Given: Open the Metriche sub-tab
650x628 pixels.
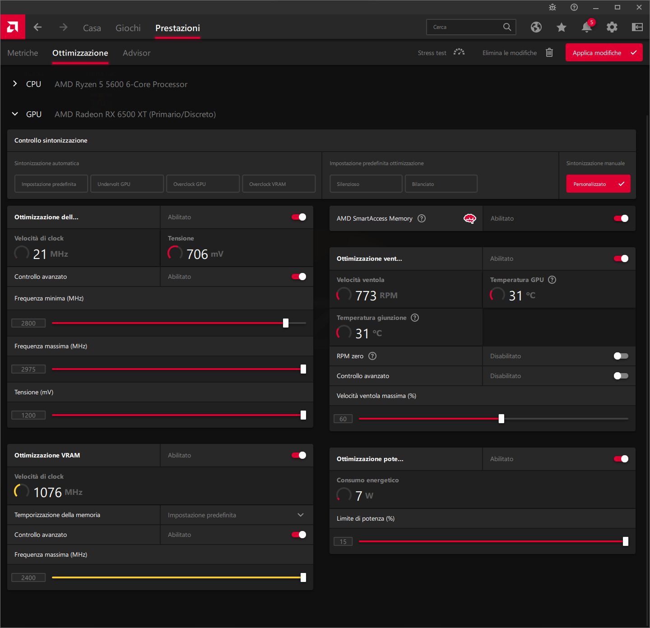Looking at the screenshot, I should (23, 53).
